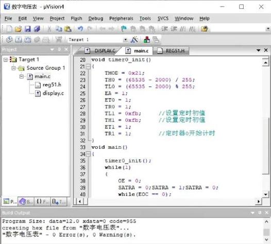Open the editor tab list dropdown arrow

pos(258,50)
